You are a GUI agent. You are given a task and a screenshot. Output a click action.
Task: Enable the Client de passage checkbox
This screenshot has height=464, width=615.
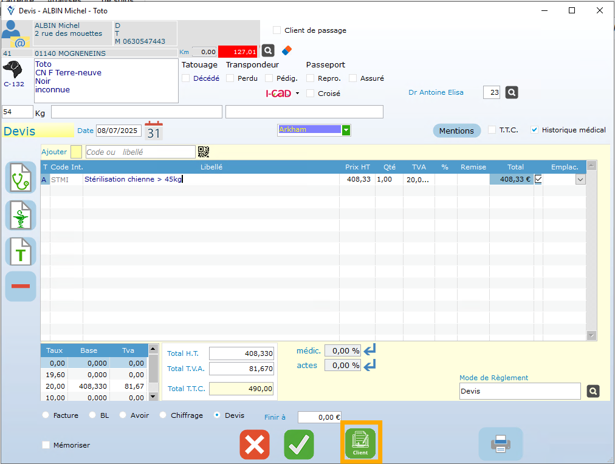click(x=277, y=30)
